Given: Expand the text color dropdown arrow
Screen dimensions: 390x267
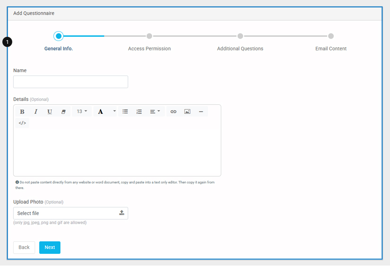Looking at the screenshot, I should (x=114, y=112).
